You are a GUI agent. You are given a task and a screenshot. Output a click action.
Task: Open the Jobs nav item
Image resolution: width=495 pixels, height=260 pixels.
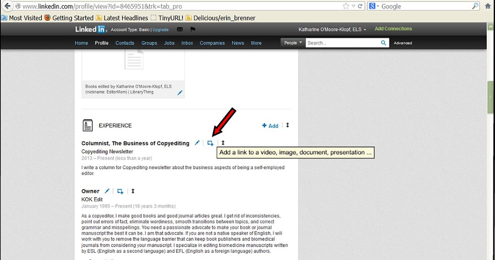(x=169, y=43)
